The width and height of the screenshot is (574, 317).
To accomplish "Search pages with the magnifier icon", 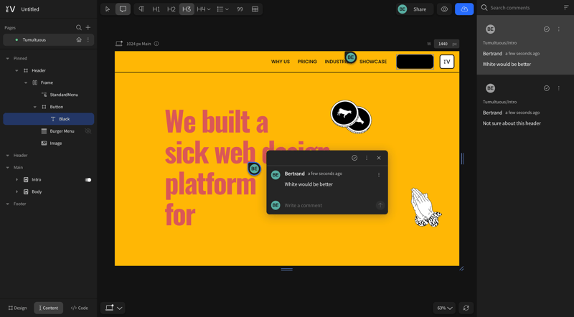I will click(x=78, y=27).
